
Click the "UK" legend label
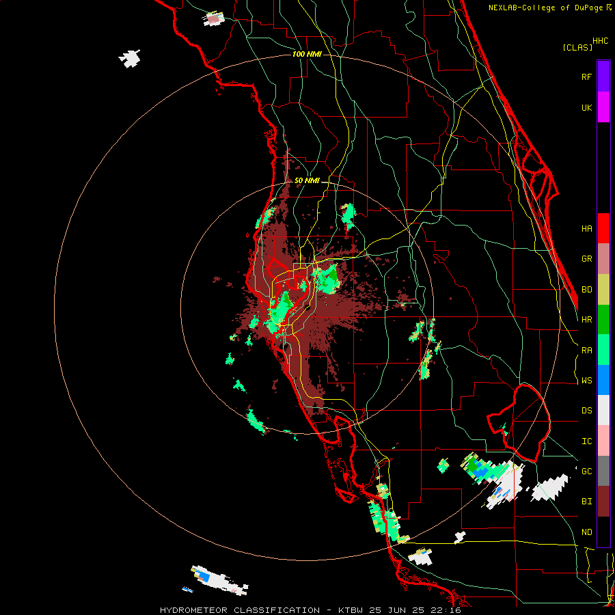[586, 107]
